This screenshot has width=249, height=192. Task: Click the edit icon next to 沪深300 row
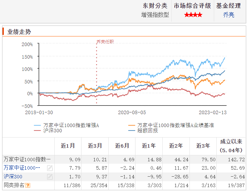50,177
